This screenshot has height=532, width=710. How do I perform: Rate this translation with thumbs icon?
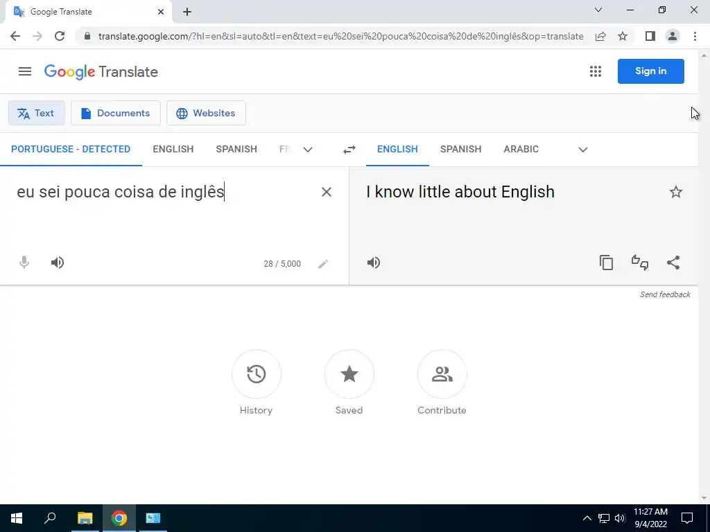click(x=640, y=263)
